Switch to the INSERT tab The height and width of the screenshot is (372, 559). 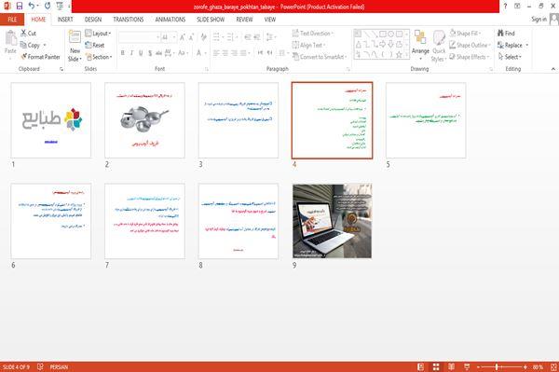(x=65, y=20)
